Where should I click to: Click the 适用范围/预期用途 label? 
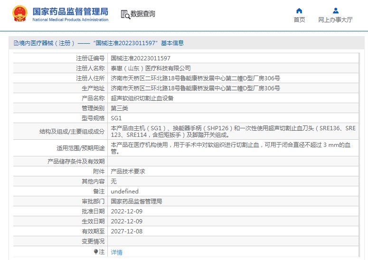pos(81,148)
